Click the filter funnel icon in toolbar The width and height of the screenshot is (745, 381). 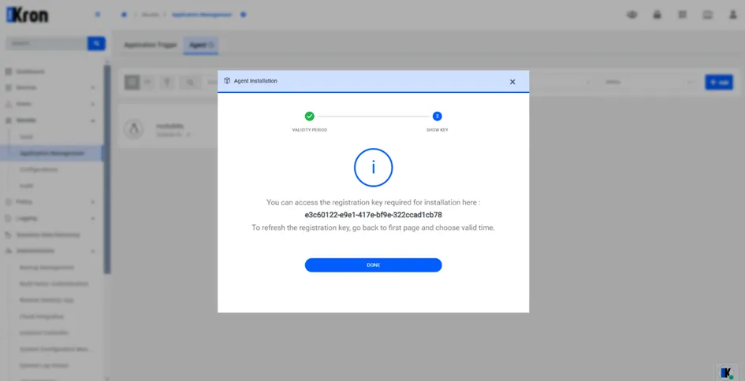click(167, 82)
